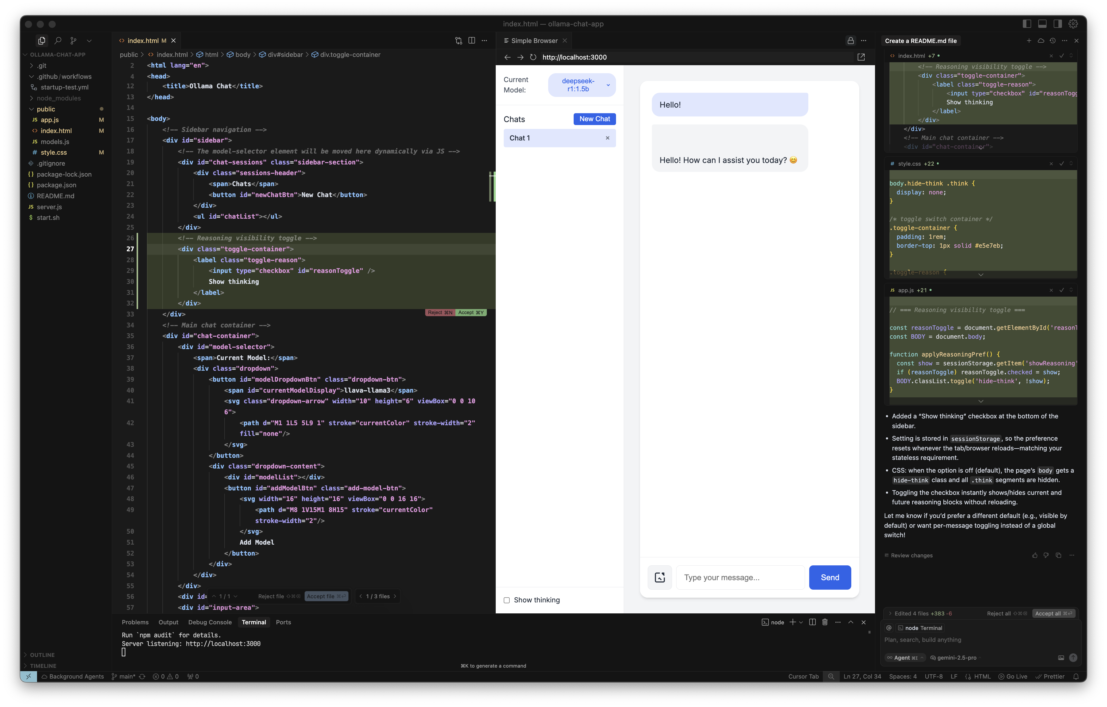The width and height of the screenshot is (1107, 707).
Task: Expand the TIMELINE section
Action: coord(43,666)
